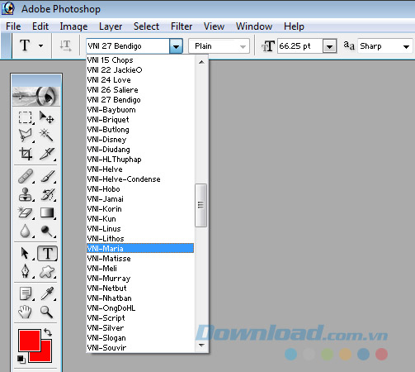The height and width of the screenshot is (372, 415).
Task: Open the font size dropdown arrow
Action: coord(329,46)
